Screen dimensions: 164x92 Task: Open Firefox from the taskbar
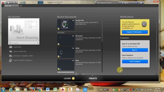33,90
